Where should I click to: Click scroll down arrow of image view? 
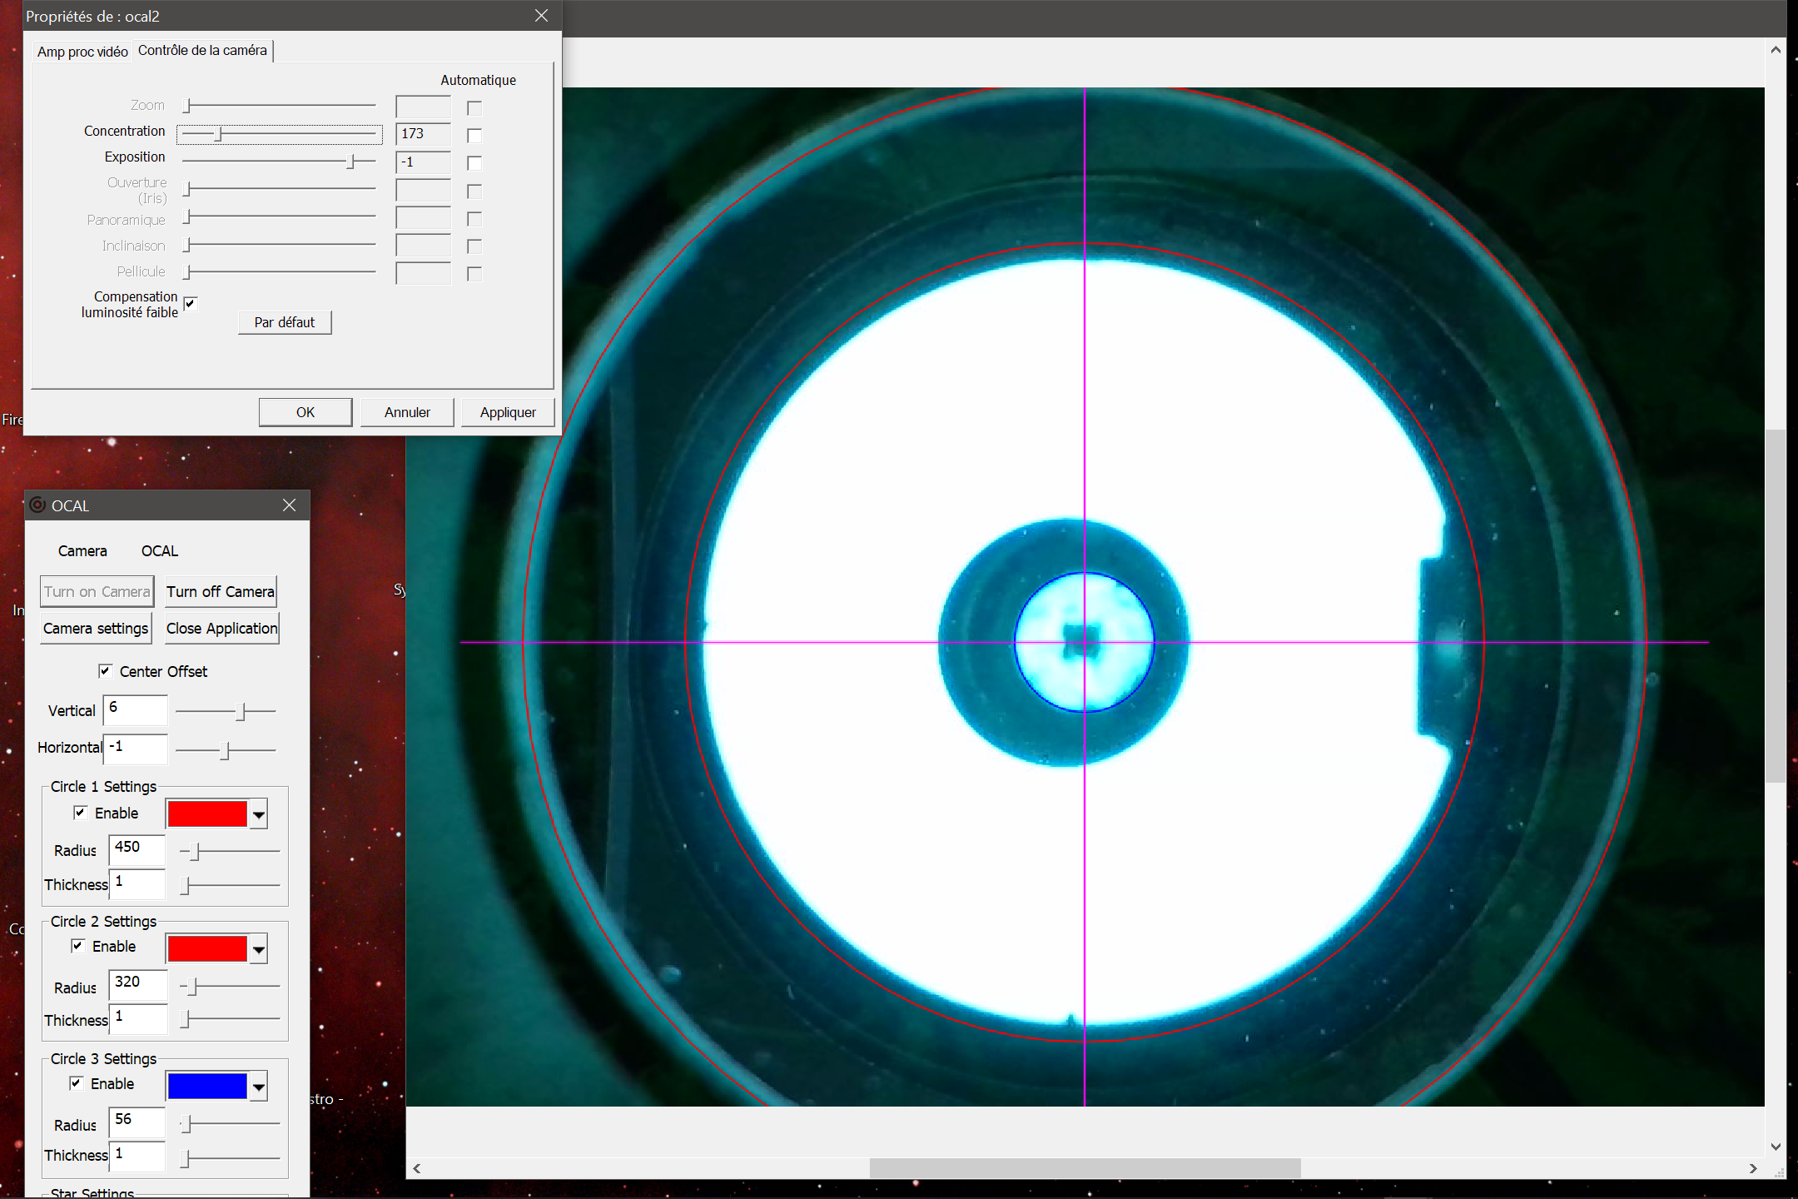(1776, 1147)
